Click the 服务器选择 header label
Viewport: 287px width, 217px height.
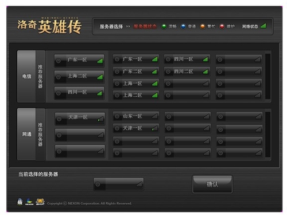(x=111, y=26)
